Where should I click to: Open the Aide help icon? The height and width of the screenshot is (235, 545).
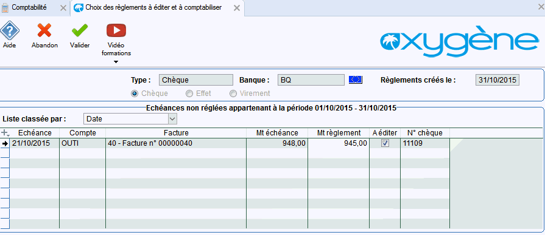[x=9, y=31]
